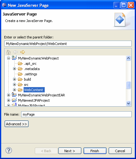Click the tree vertical scrollbar thumb
This screenshot has width=136, height=159.
pyautogui.click(x=128, y=85)
